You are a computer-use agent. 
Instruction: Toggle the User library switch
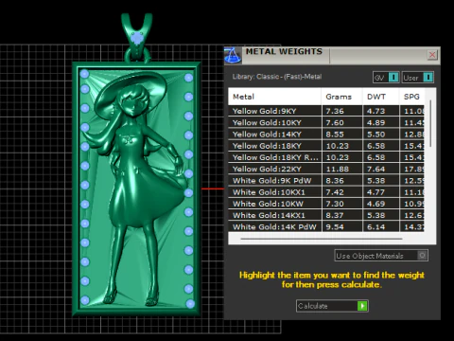coord(428,78)
